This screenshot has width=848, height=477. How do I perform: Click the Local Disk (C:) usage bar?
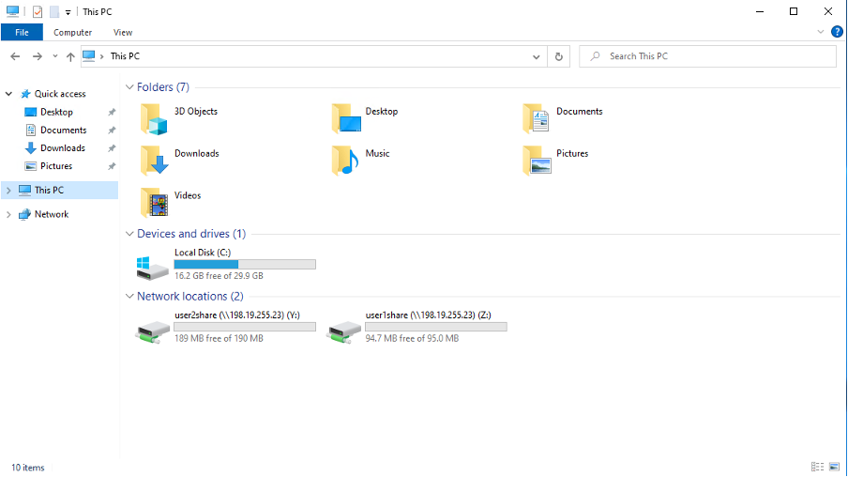[x=245, y=264]
